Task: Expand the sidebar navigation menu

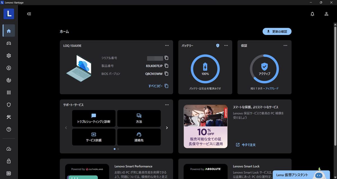Action: point(29,14)
